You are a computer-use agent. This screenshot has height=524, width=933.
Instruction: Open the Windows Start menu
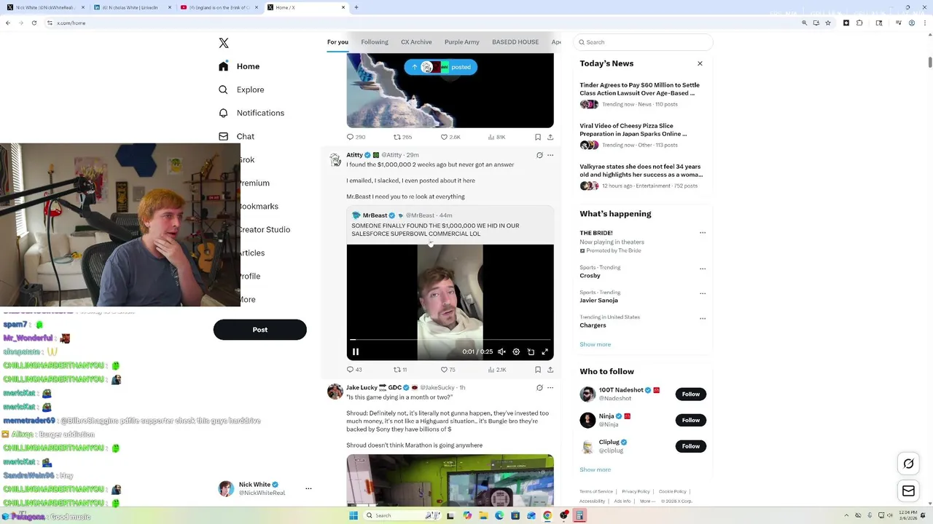click(354, 515)
